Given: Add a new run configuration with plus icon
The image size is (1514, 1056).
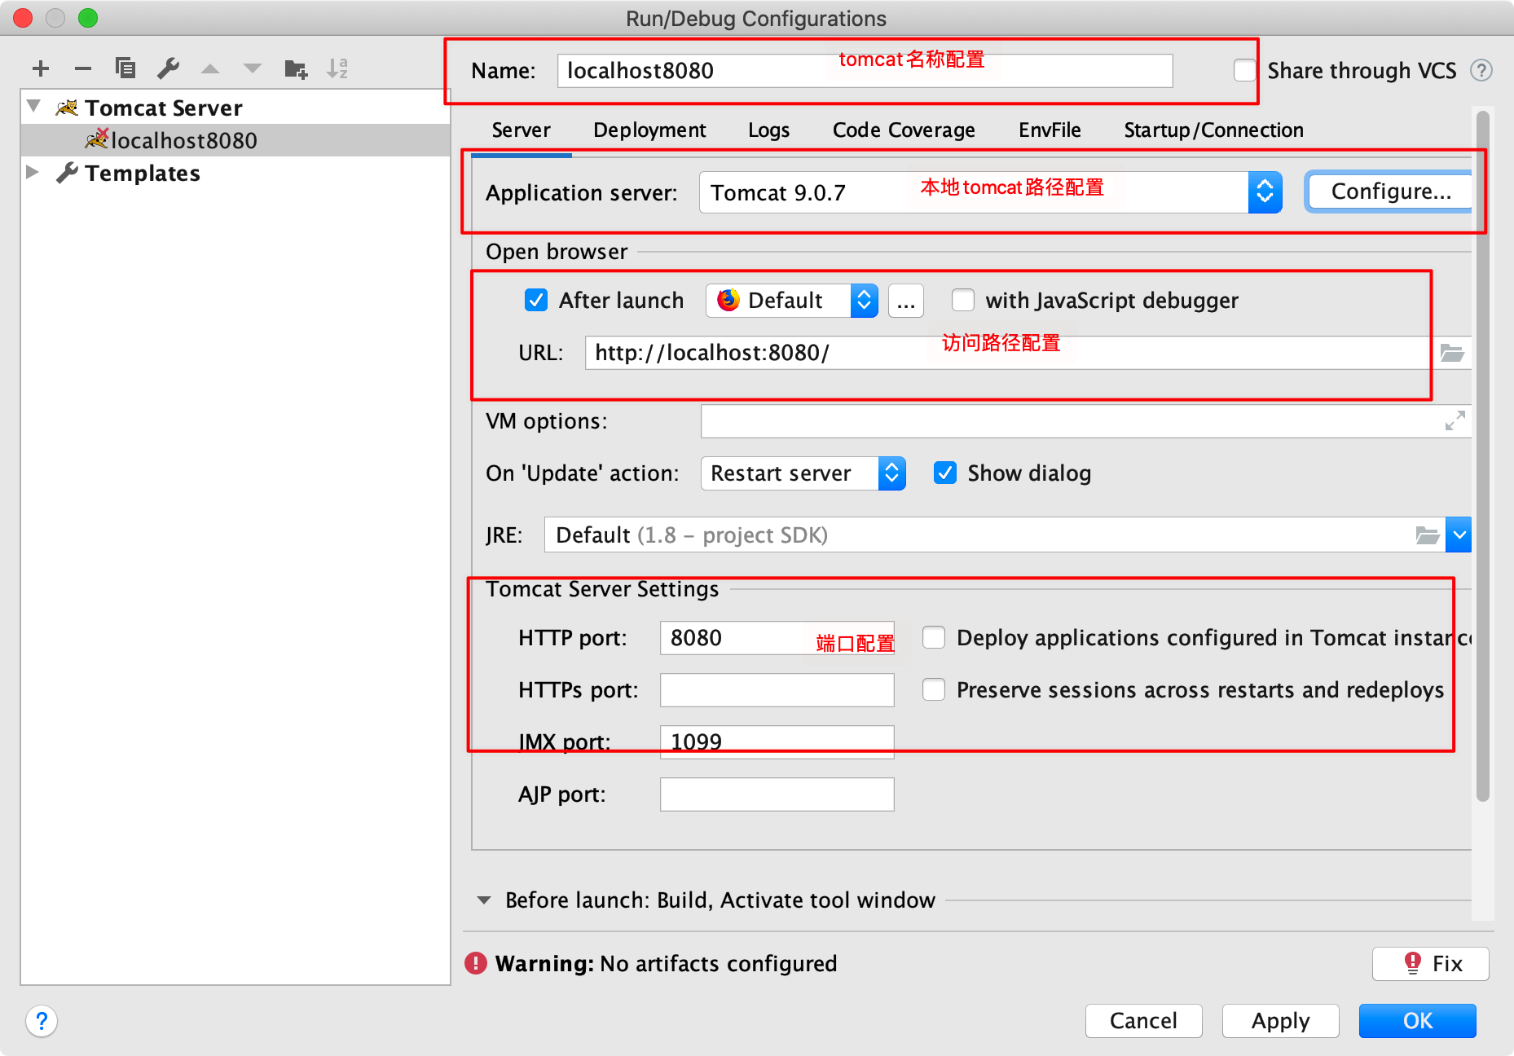Looking at the screenshot, I should (x=41, y=68).
